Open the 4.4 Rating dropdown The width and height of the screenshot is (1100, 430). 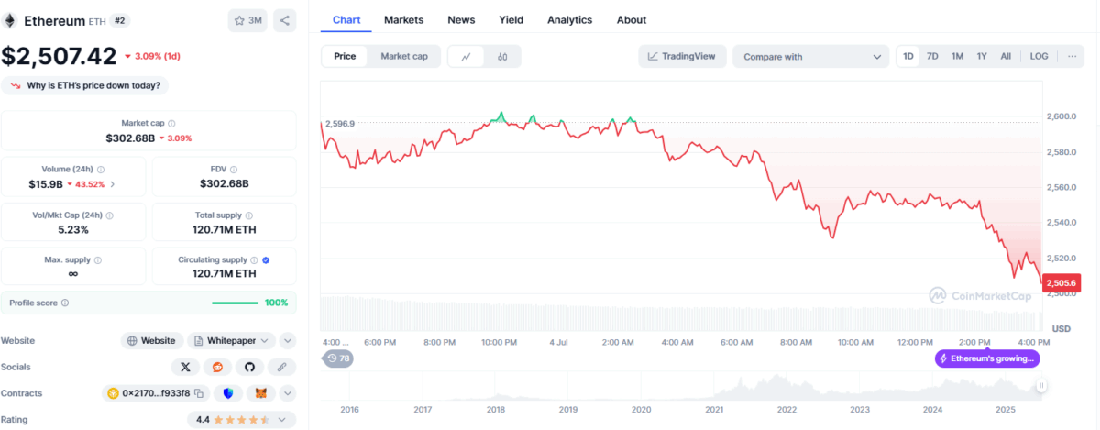pos(242,420)
